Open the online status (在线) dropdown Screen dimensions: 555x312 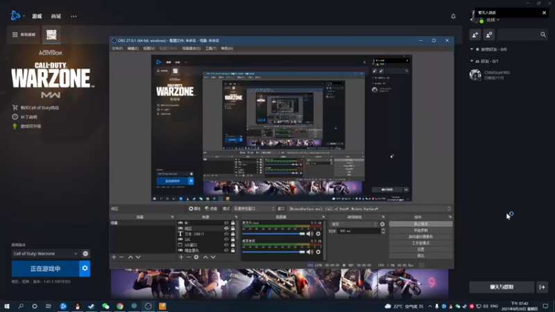[x=493, y=20]
